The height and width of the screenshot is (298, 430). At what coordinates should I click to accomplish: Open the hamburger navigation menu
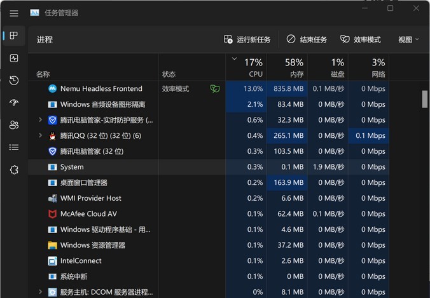pyautogui.click(x=14, y=13)
